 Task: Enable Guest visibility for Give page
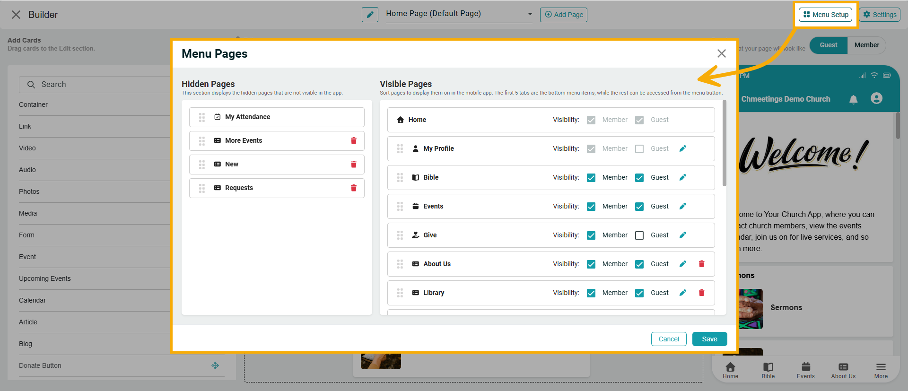click(639, 235)
